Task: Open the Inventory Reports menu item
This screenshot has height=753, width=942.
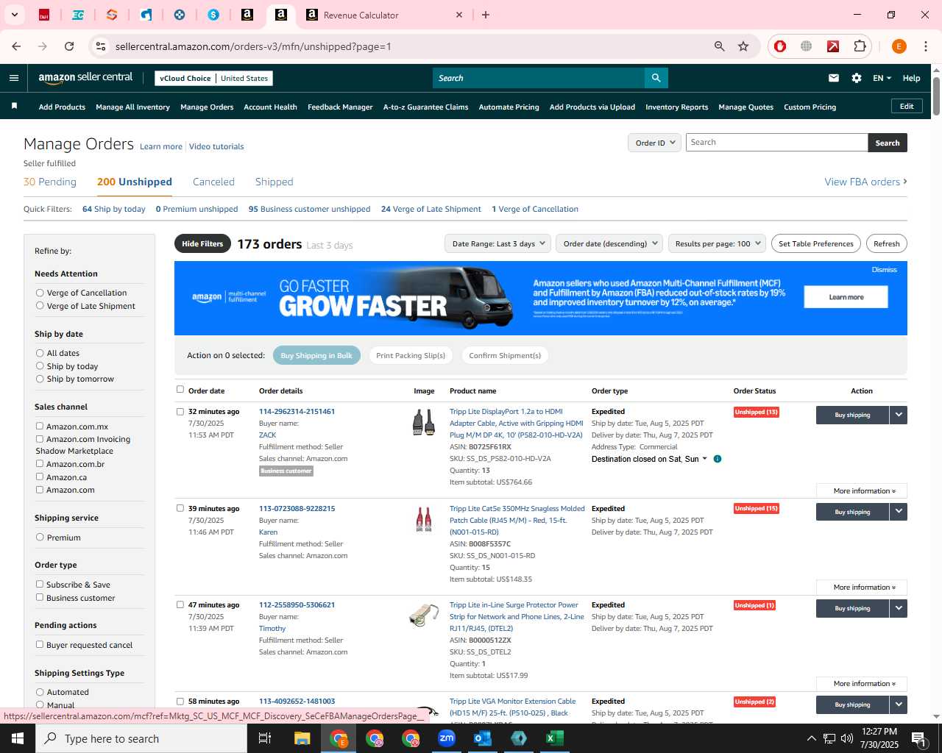Action: 676,107
